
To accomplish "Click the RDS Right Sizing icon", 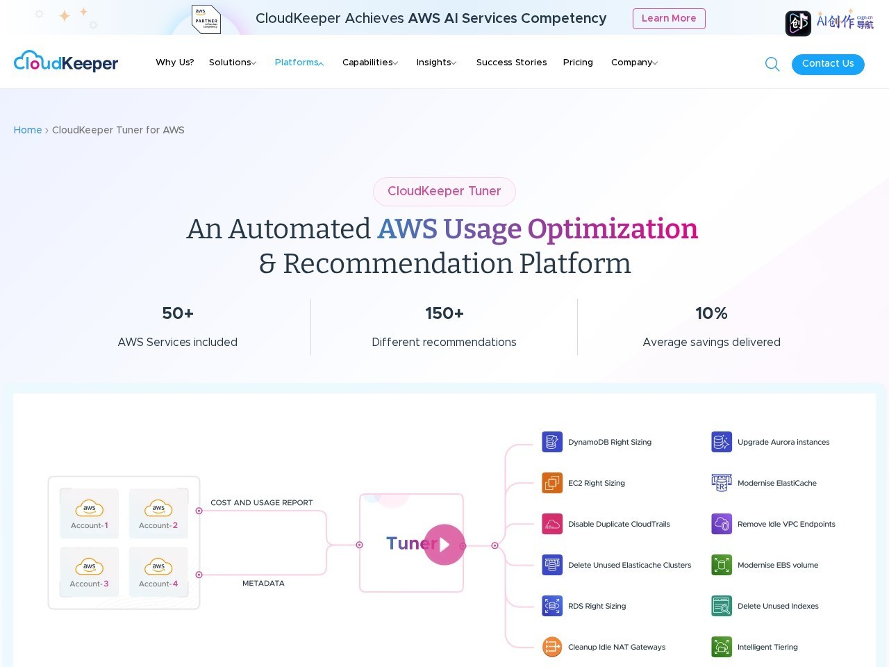I will click(x=552, y=606).
